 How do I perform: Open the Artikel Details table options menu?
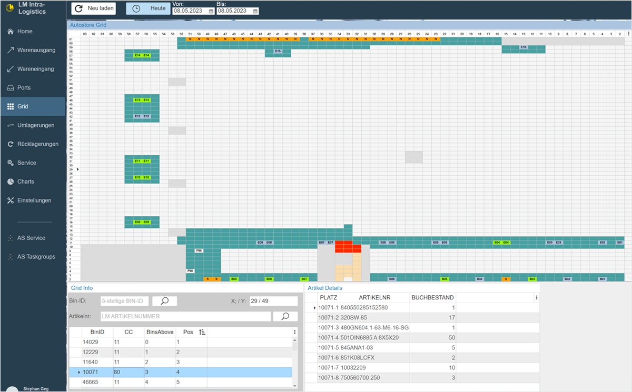tap(536, 297)
